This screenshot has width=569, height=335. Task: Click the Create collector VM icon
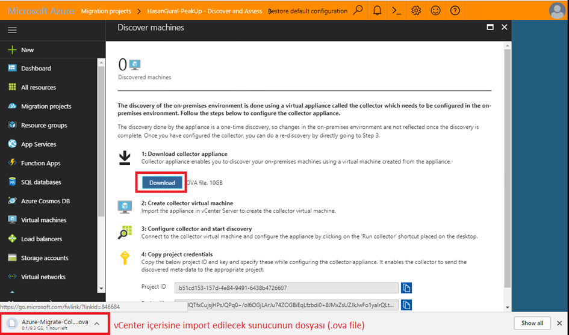[x=125, y=207]
